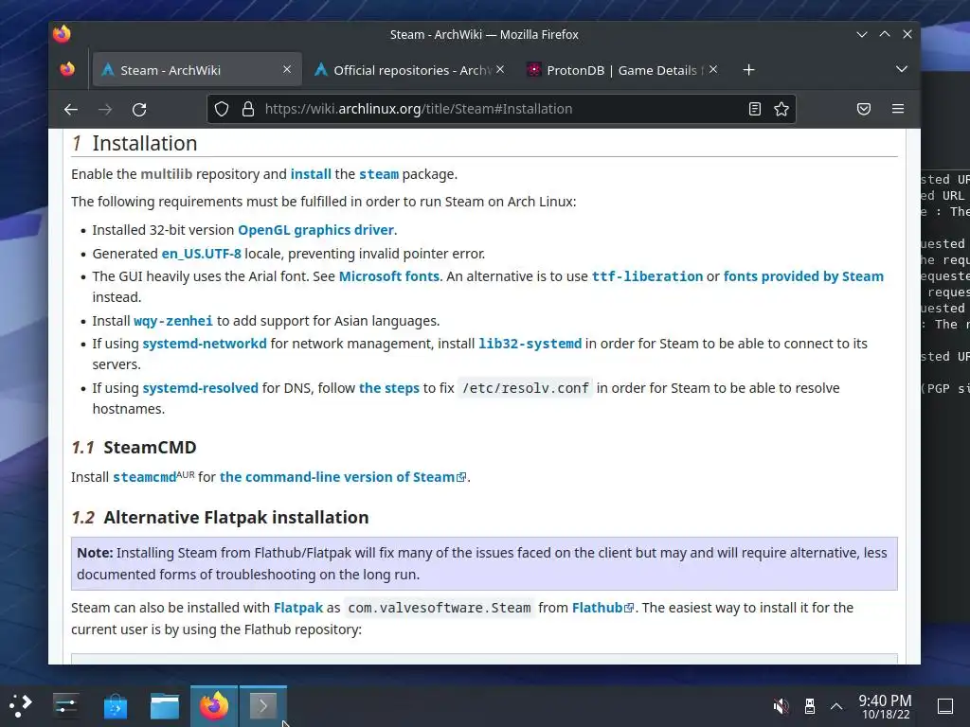Viewport: 970px width, 727px height.
Task: Open the Flatpak wiki link
Action: click(x=298, y=608)
